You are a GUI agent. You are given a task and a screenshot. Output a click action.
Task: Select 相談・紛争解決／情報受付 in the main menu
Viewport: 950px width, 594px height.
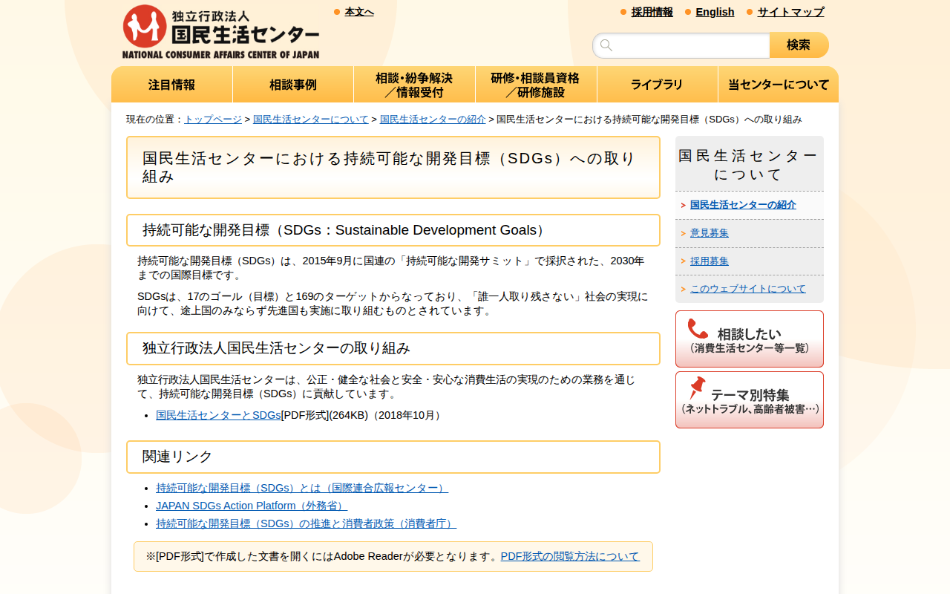(x=414, y=85)
